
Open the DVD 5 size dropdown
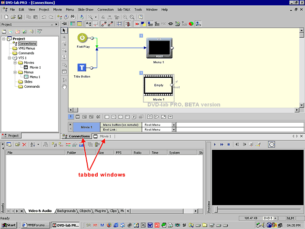pyautogui.click(x=275, y=219)
